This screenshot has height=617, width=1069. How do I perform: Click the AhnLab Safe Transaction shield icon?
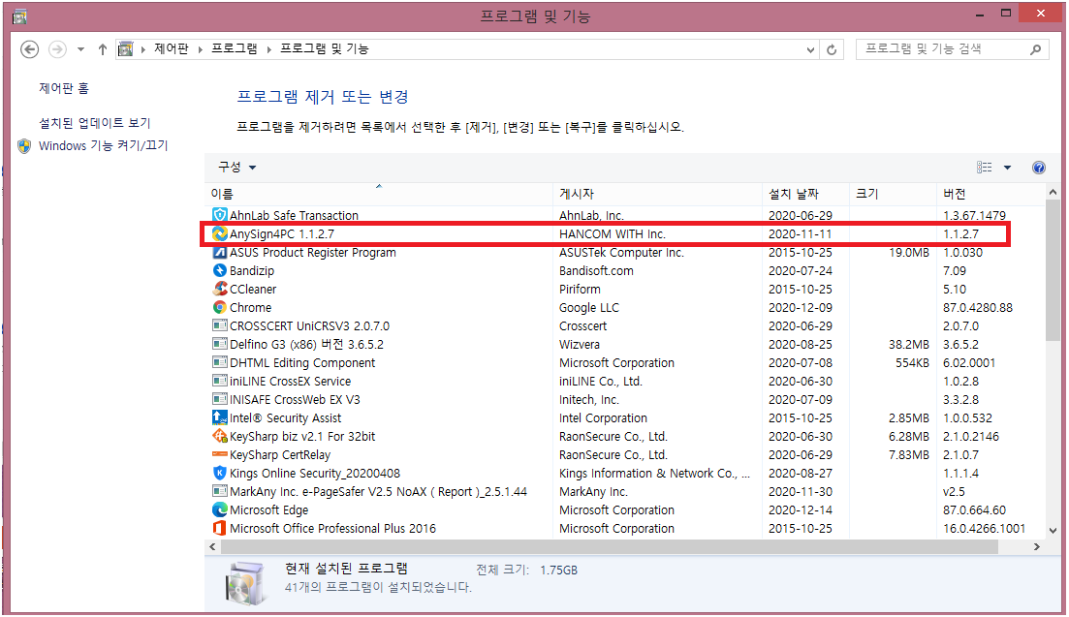pos(220,215)
